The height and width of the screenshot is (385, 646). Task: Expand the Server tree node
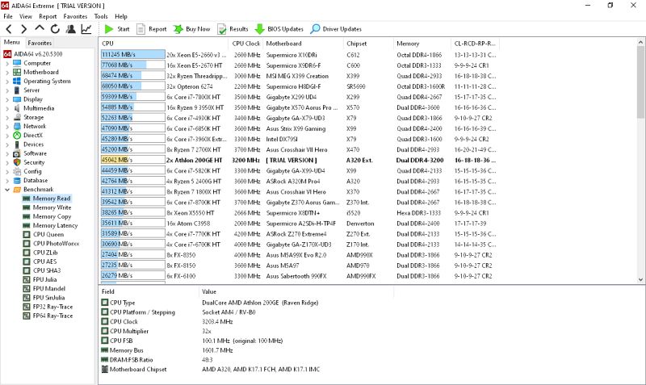(x=7, y=90)
